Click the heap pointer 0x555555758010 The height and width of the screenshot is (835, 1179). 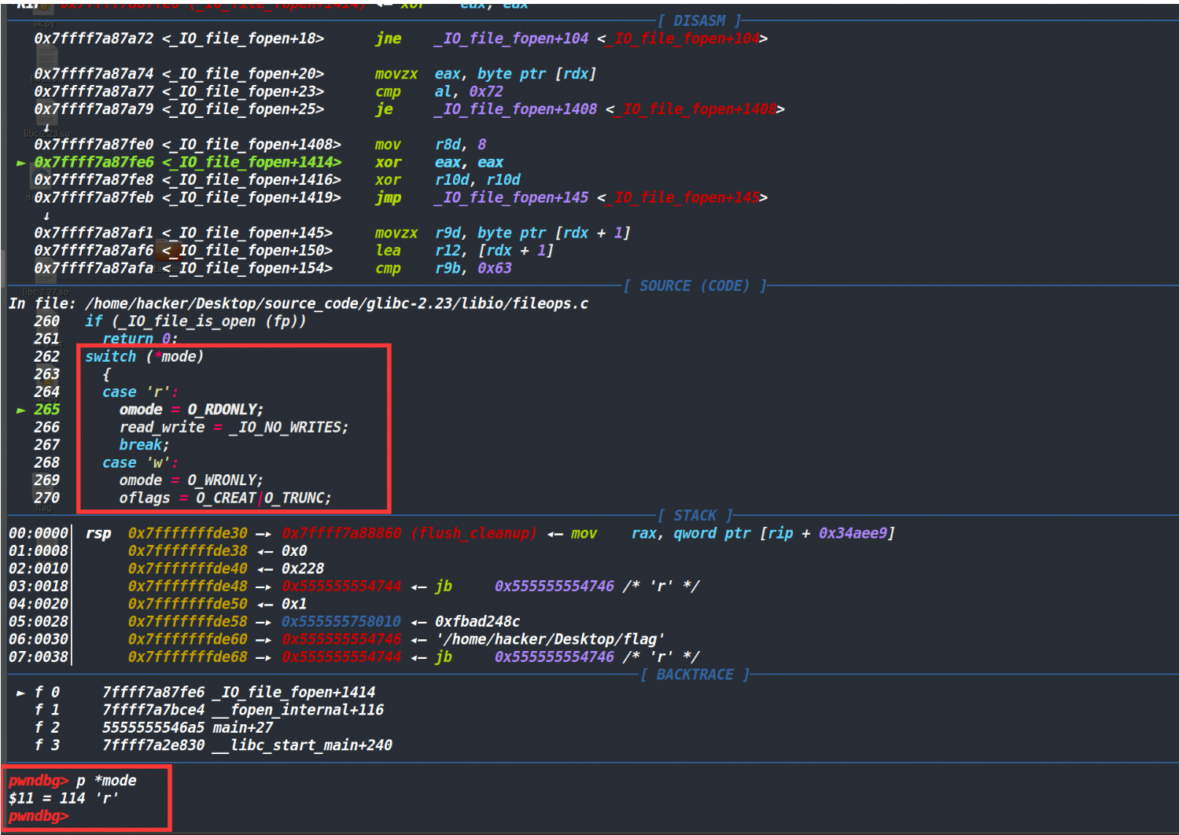[x=341, y=622]
